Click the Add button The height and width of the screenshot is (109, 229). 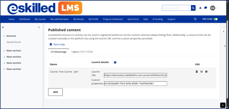55,92
